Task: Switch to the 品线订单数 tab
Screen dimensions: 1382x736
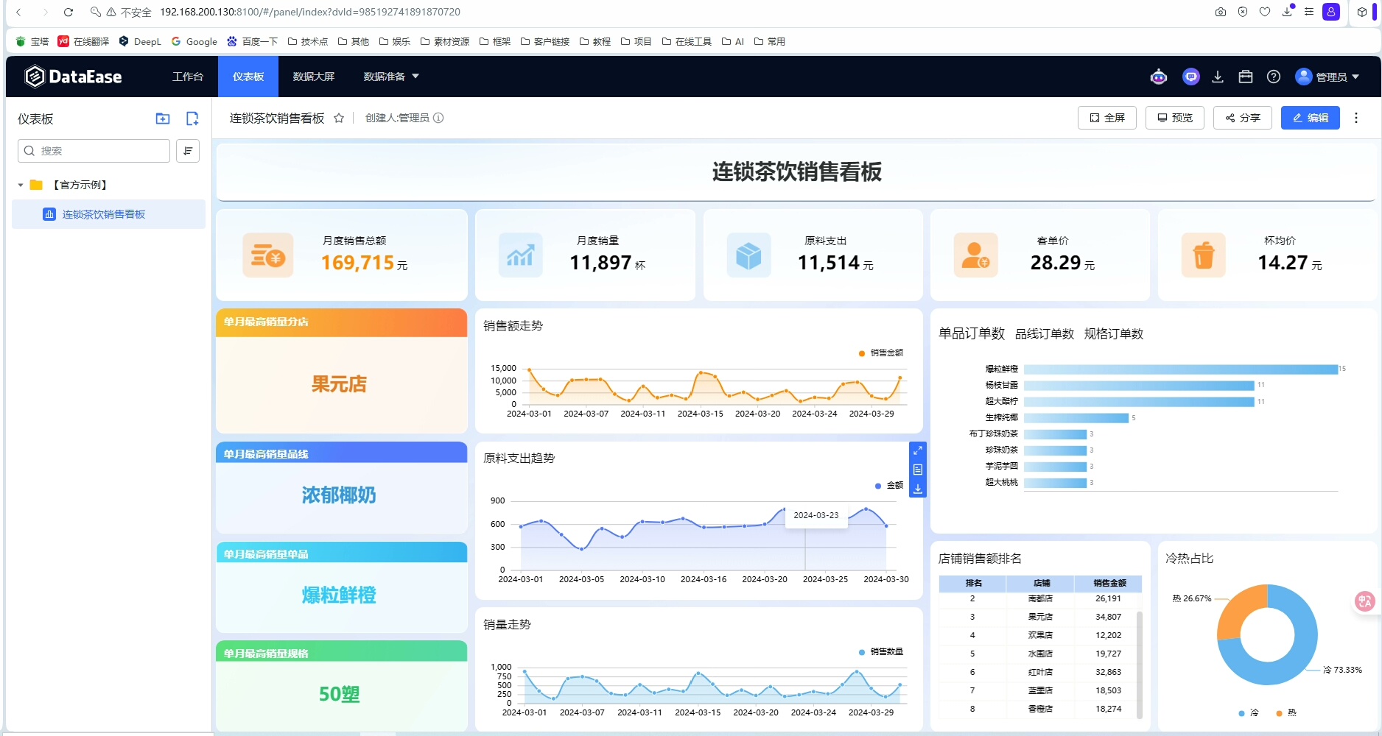Action: 1044,334
